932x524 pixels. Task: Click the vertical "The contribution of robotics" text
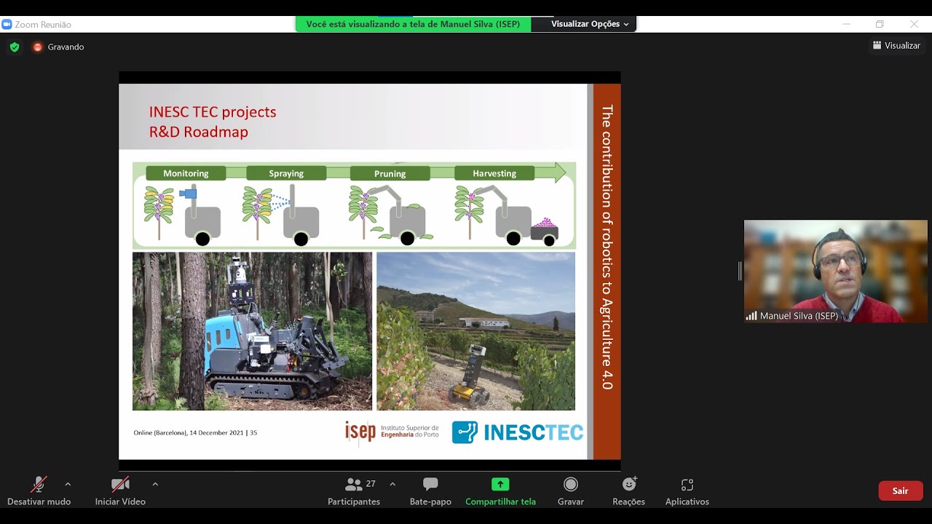pyautogui.click(x=607, y=247)
